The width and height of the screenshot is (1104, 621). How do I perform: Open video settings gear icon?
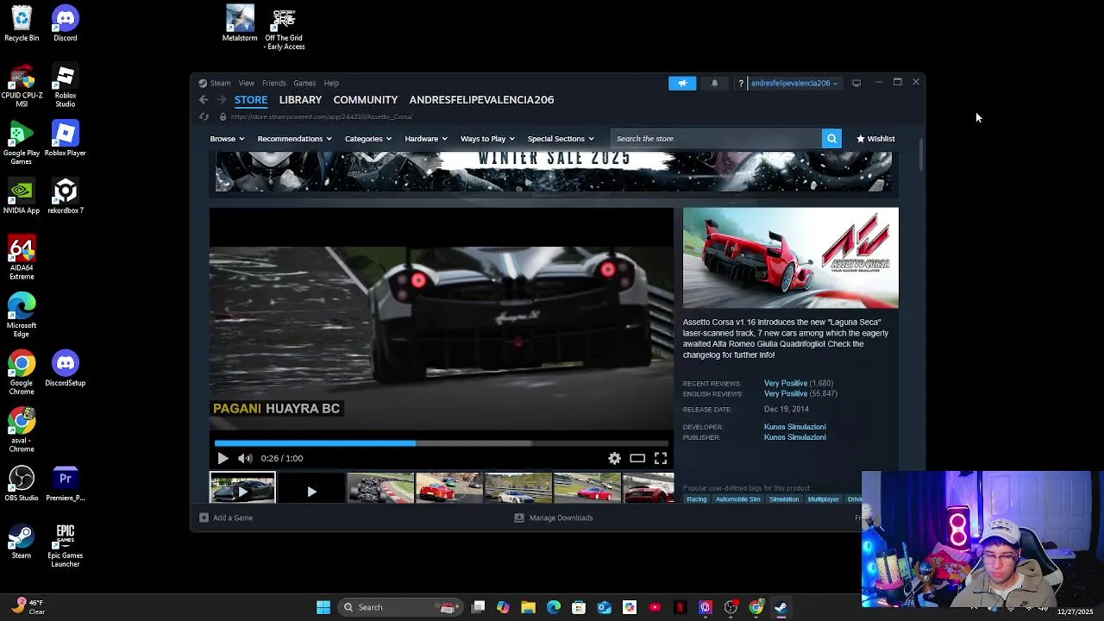[614, 459]
